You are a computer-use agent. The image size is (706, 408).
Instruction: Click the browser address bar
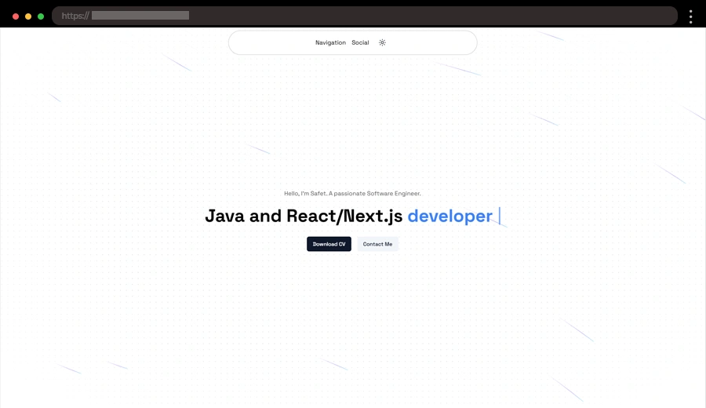365,16
